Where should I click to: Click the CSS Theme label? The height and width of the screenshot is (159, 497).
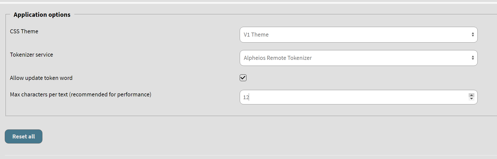24,31
